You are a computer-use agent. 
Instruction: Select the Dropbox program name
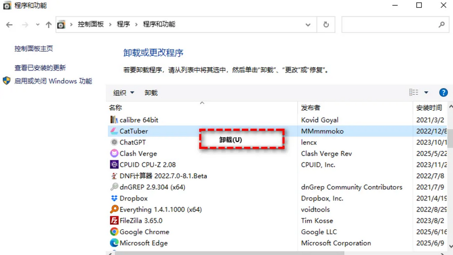[x=133, y=198]
